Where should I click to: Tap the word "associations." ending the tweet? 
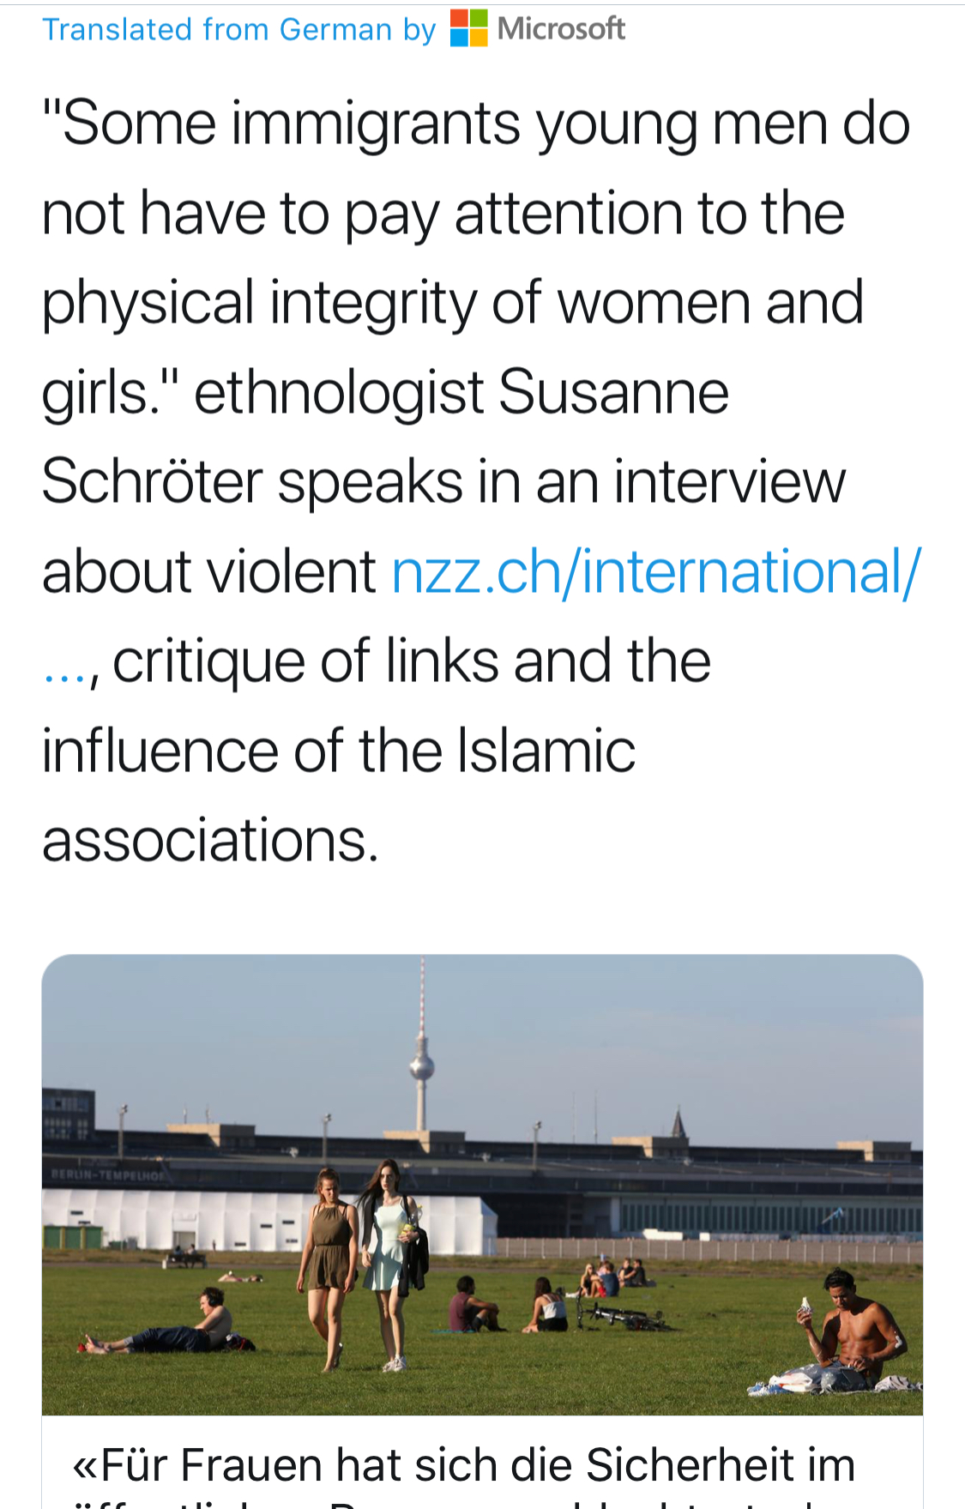tap(210, 840)
